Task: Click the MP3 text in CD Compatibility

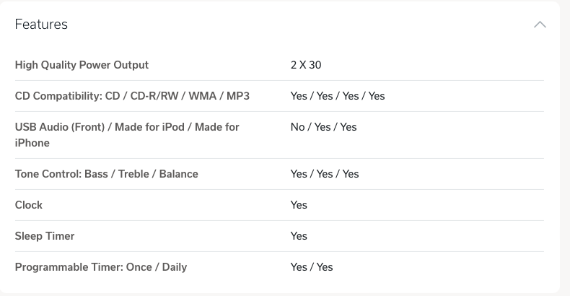Action: tap(238, 96)
